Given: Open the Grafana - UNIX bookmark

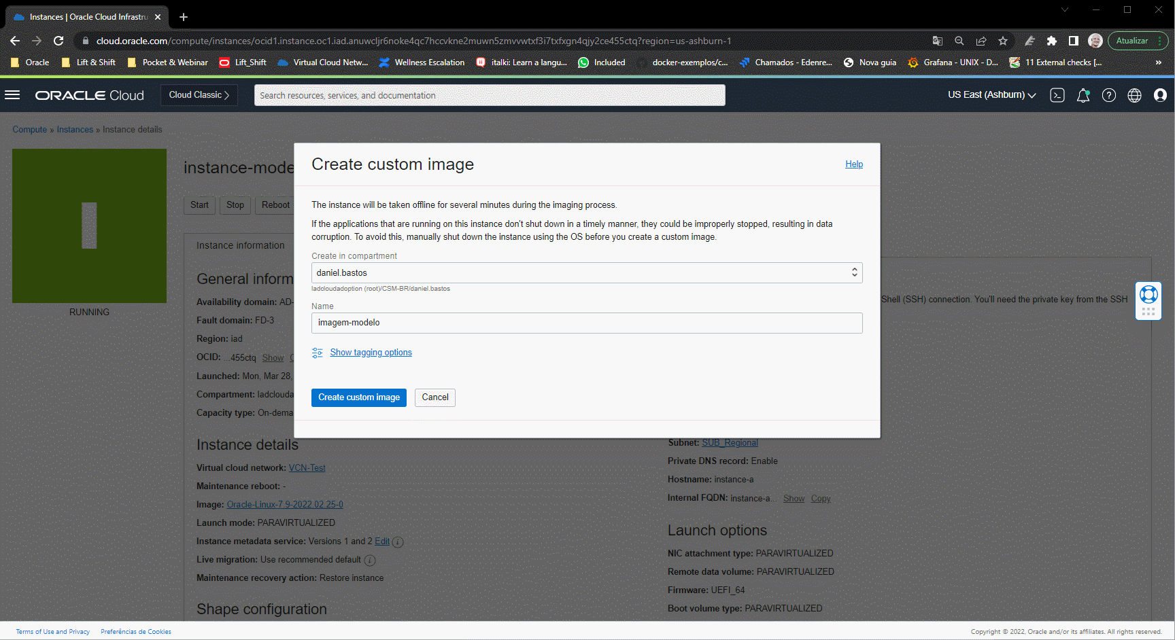Looking at the screenshot, I should (x=953, y=63).
